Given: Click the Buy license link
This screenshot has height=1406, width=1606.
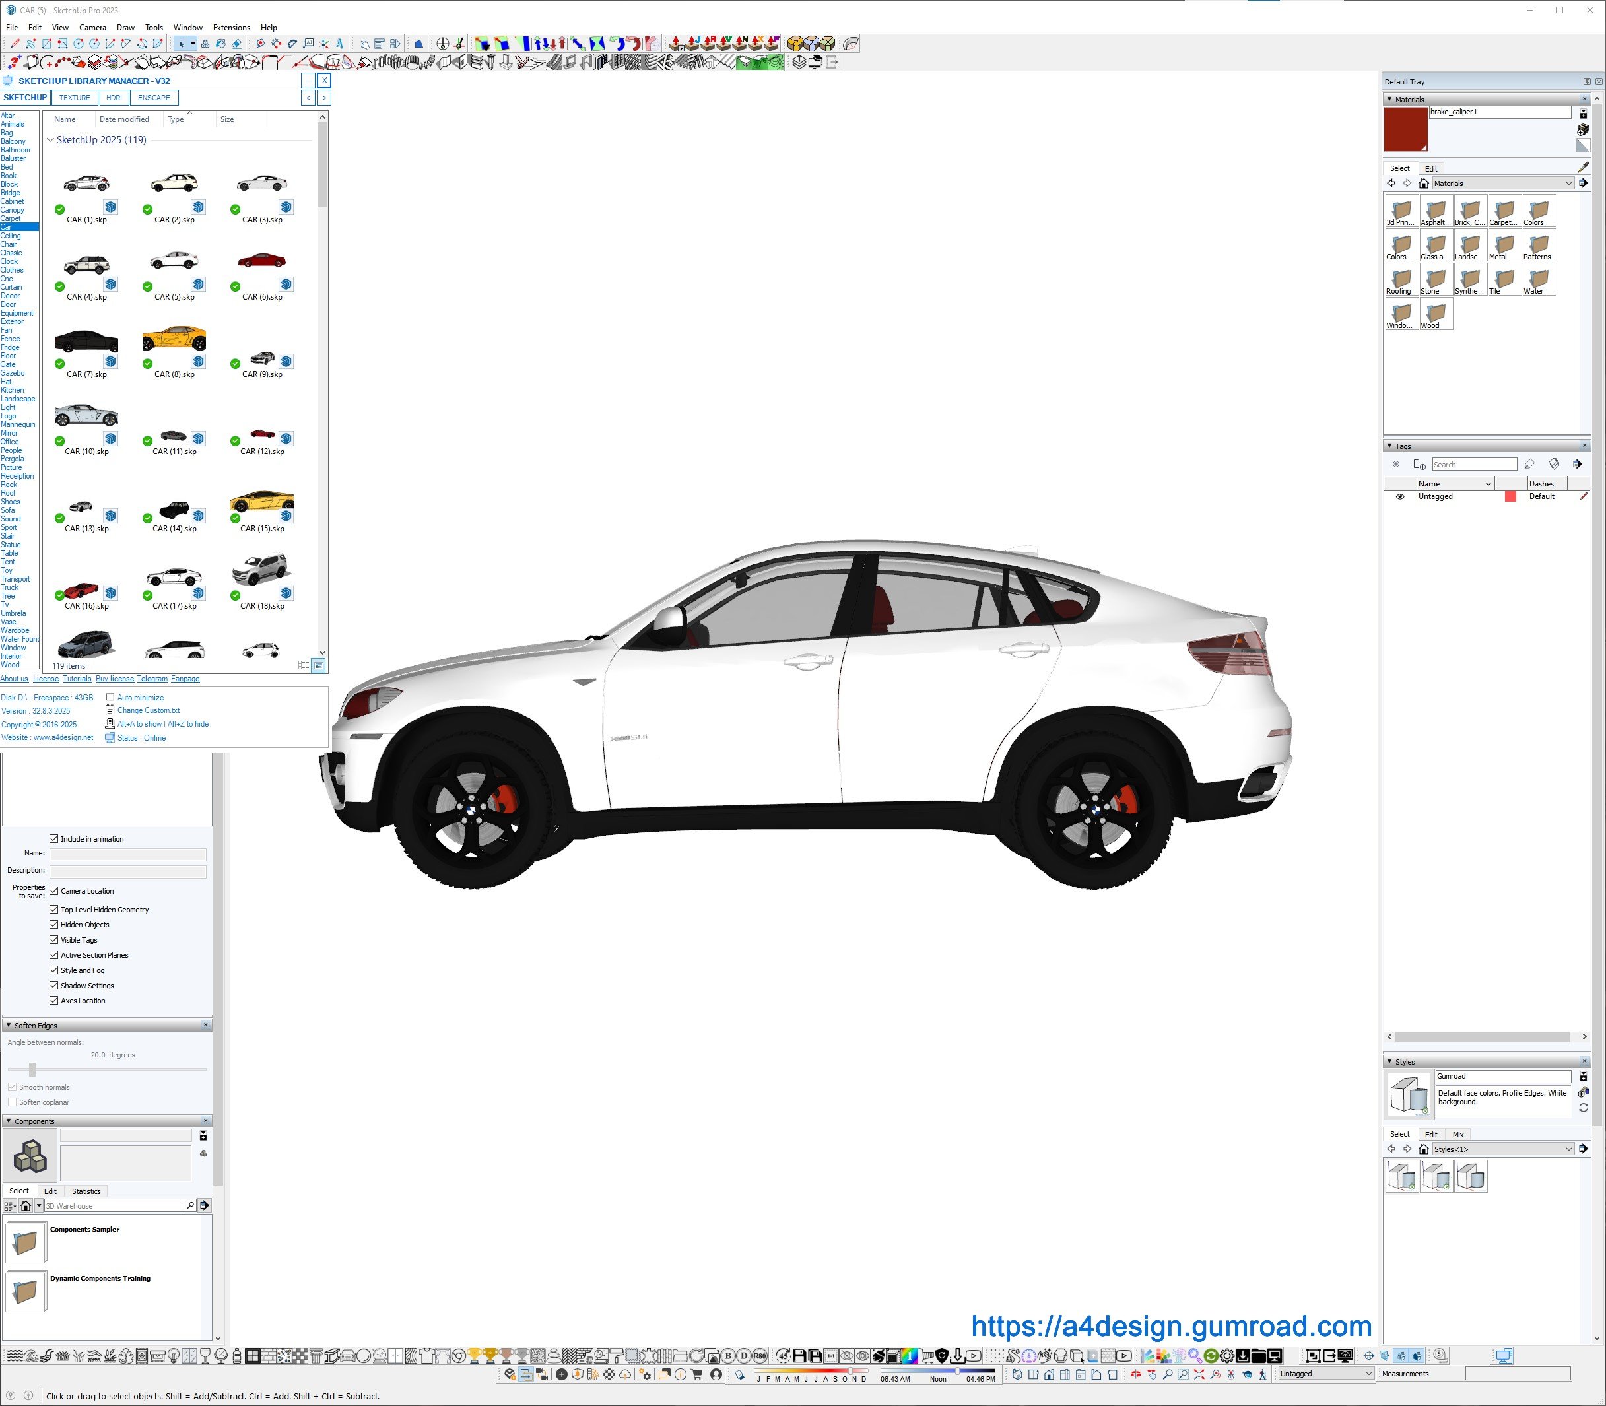Looking at the screenshot, I should tap(115, 679).
